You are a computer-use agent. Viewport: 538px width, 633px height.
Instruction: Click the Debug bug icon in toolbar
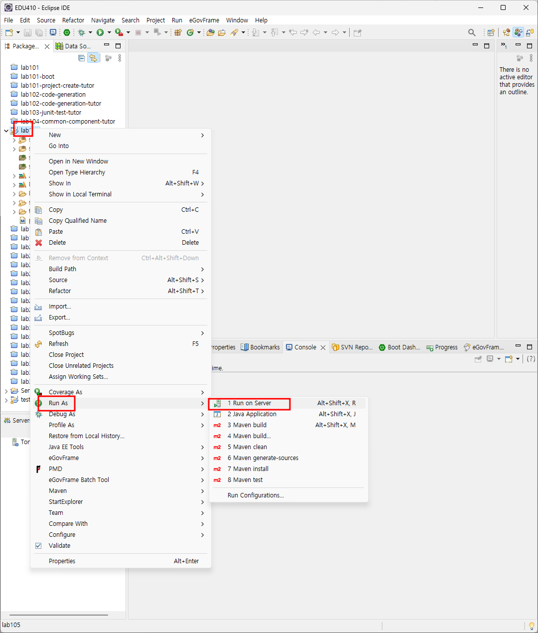coord(81,32)
